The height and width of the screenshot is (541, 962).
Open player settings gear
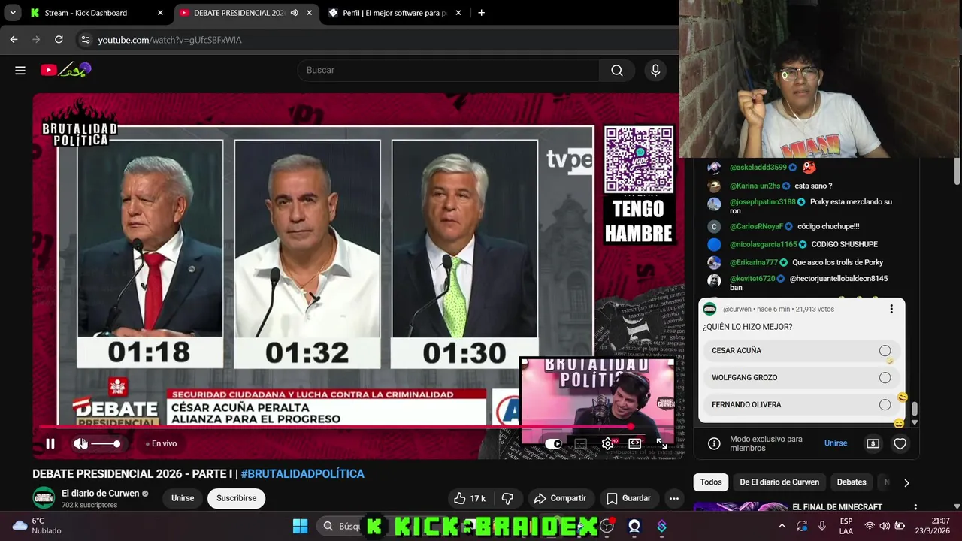[607, 444]
